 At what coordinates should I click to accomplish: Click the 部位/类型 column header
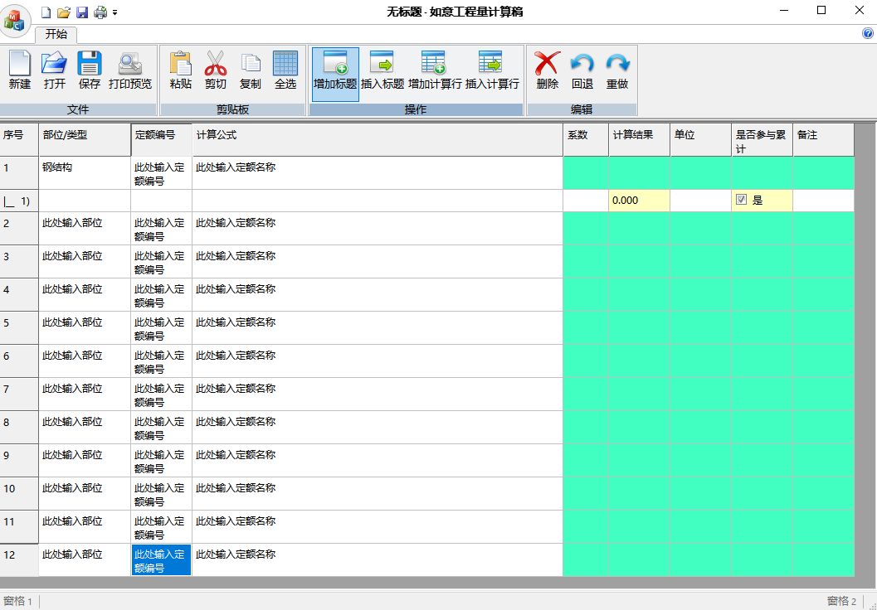[x=85, y=139]
